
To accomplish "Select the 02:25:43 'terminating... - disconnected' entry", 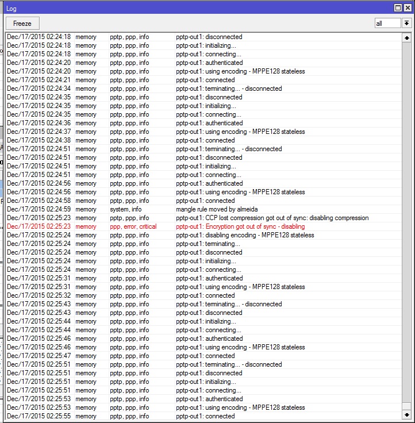I will [x=203, y=304].
